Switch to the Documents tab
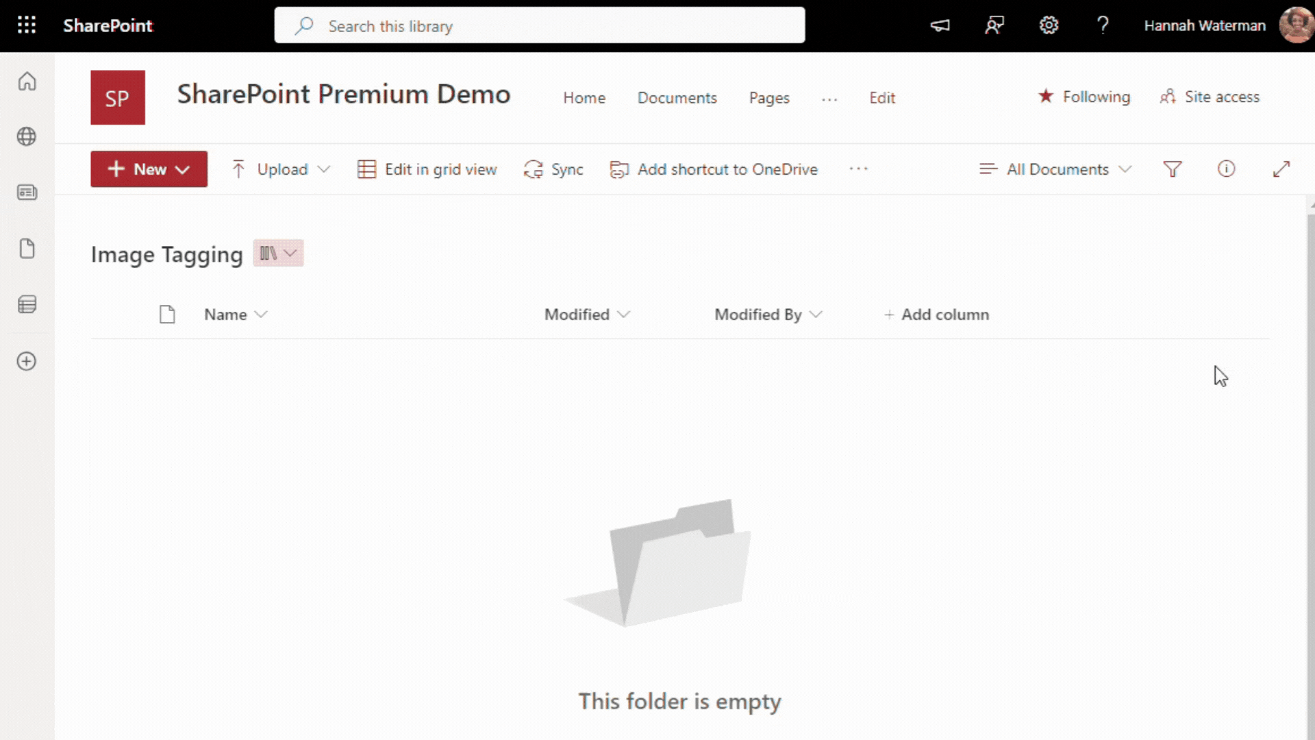This screenshot has height=740, width=1315. pyautogui.click(x=677, y=97)
